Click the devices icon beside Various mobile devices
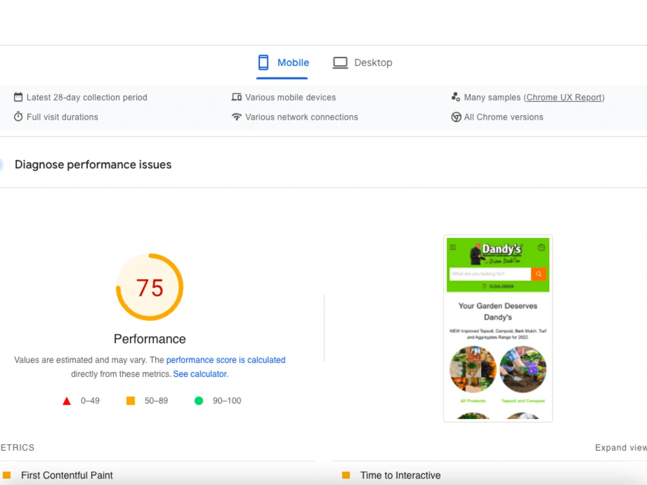Image resolution: width=647 pixels, height=485 pixels. (236, 98)
